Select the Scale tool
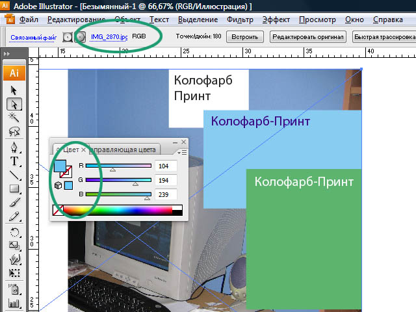Viewport: 416px width, 312px height. pos(14,246)
